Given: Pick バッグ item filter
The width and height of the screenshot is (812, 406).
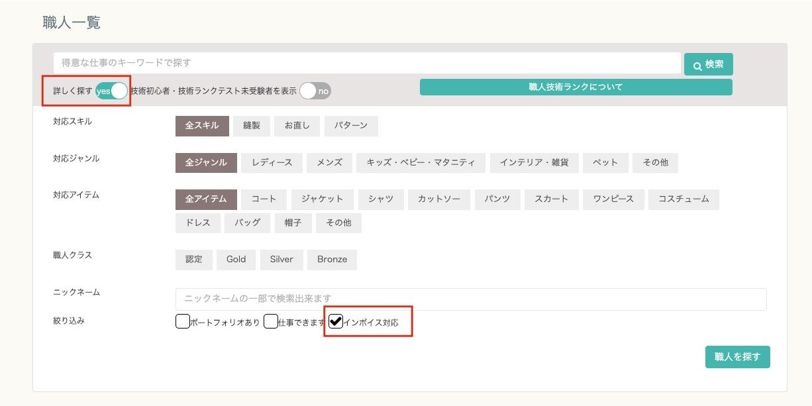Looking at the screenshot, I should click(x=247, y=223).
